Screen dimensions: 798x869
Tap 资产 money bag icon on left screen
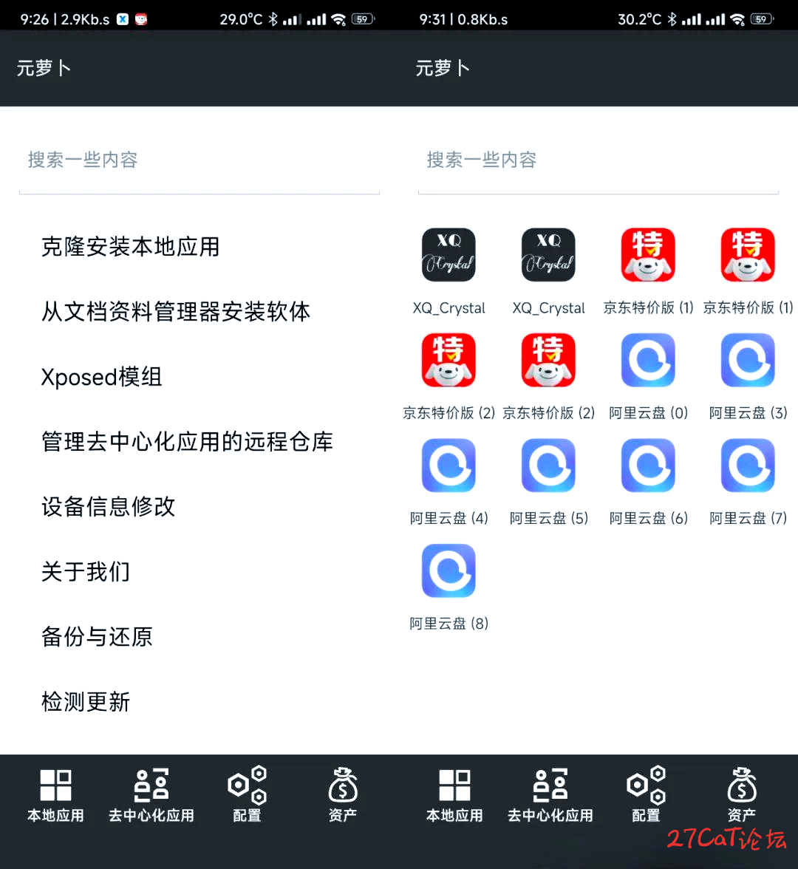[343, 785]
